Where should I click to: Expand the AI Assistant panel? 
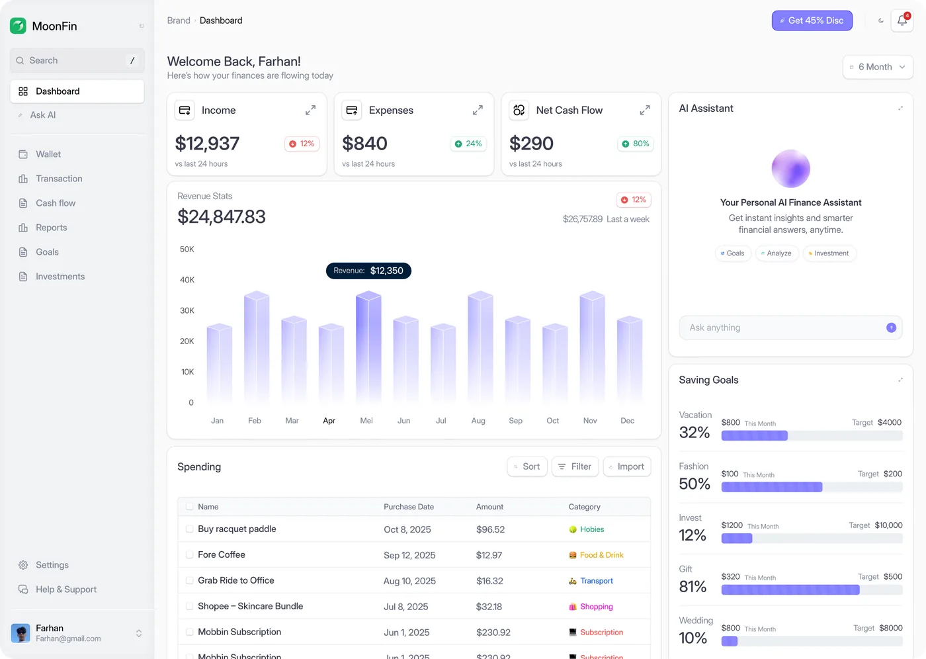pyautogui.click(x=900, y=109)
